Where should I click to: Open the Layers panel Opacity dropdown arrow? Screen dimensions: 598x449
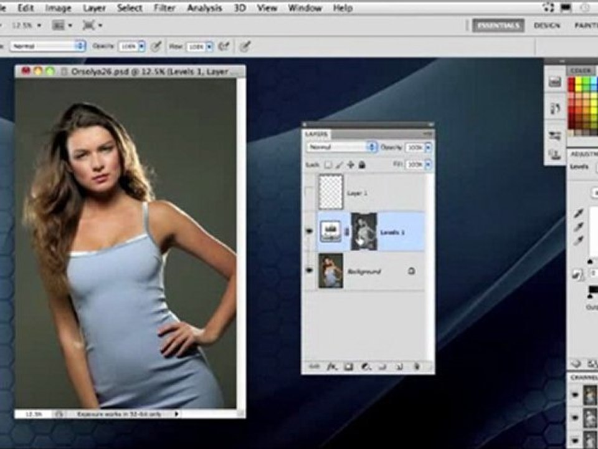(428, 147)
